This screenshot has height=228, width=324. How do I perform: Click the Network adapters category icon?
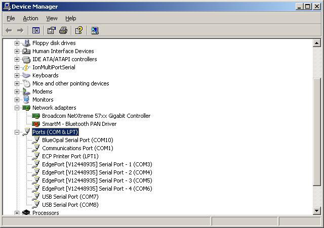coord(26,108)
